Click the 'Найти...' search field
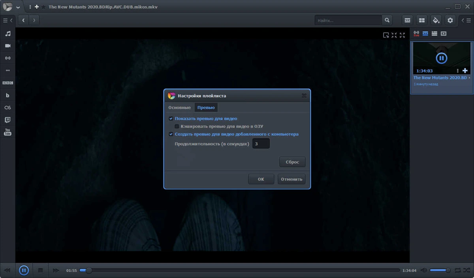474x278 pixels. click(348, 20)
